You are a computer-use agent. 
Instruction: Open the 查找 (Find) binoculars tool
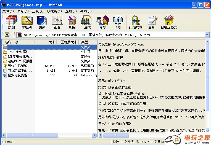[87, 22]
